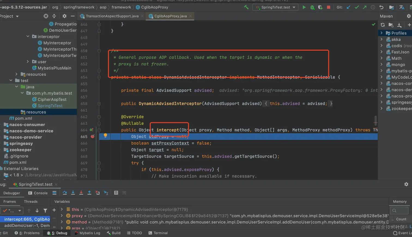Open TODO tool window
The width and height of the screenshot is (412, 237).
(x=134, y=233)
